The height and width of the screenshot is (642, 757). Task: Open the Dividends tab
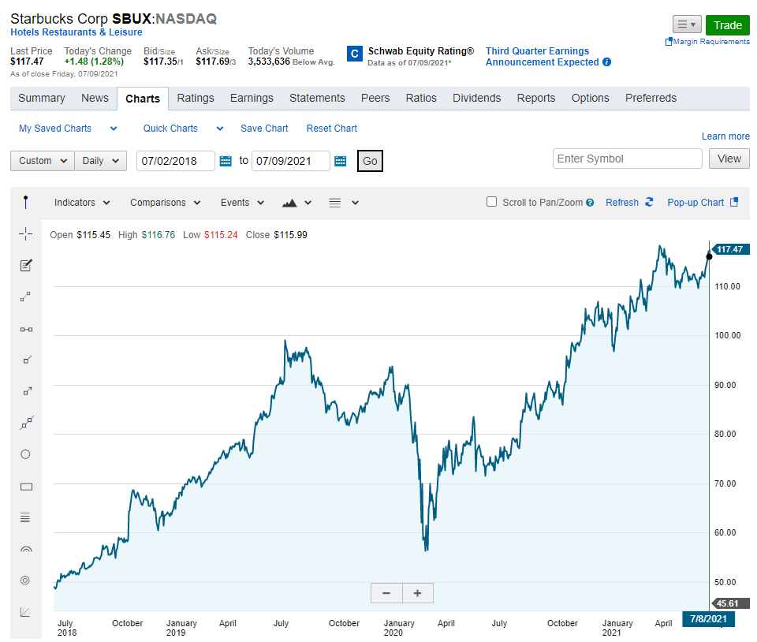click(x=476, y=98)
